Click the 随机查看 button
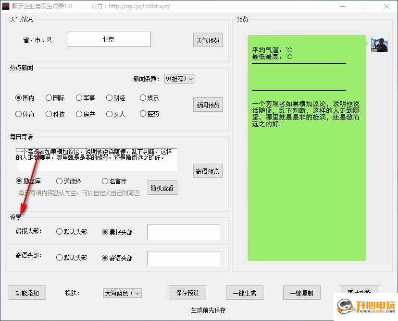 tap(162, 188)
